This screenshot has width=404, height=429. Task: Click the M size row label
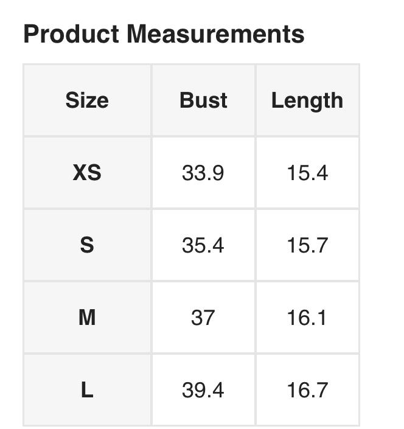pos(87,317)
